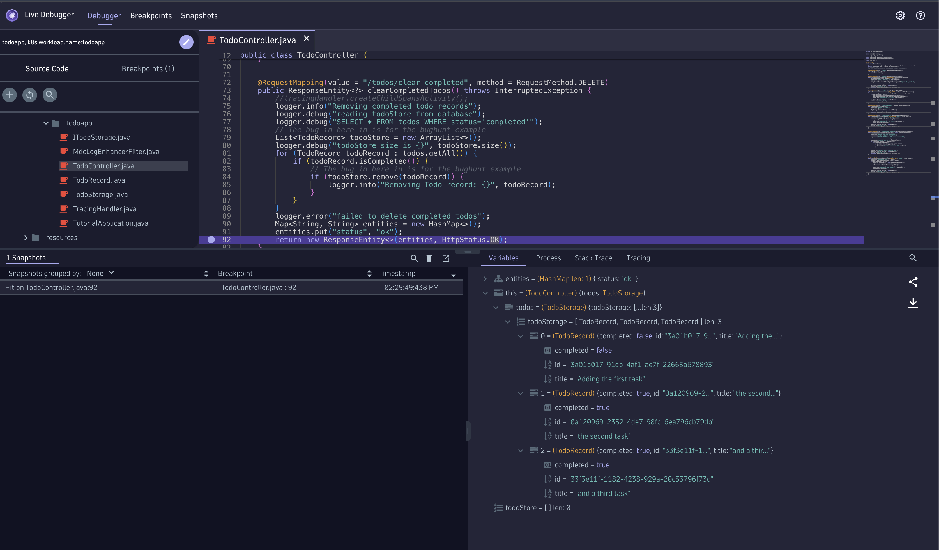
Task: Click the pencil edit filter icon
Action: coord(186,42)
